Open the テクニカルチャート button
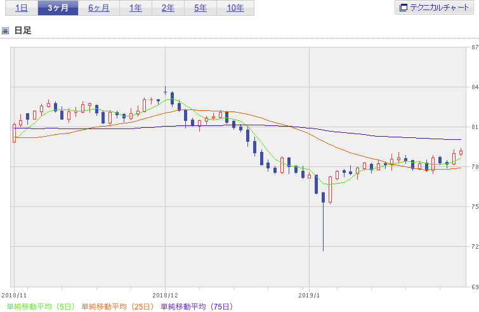The width and height of the screenshot is (479, 312). point(434,8)
